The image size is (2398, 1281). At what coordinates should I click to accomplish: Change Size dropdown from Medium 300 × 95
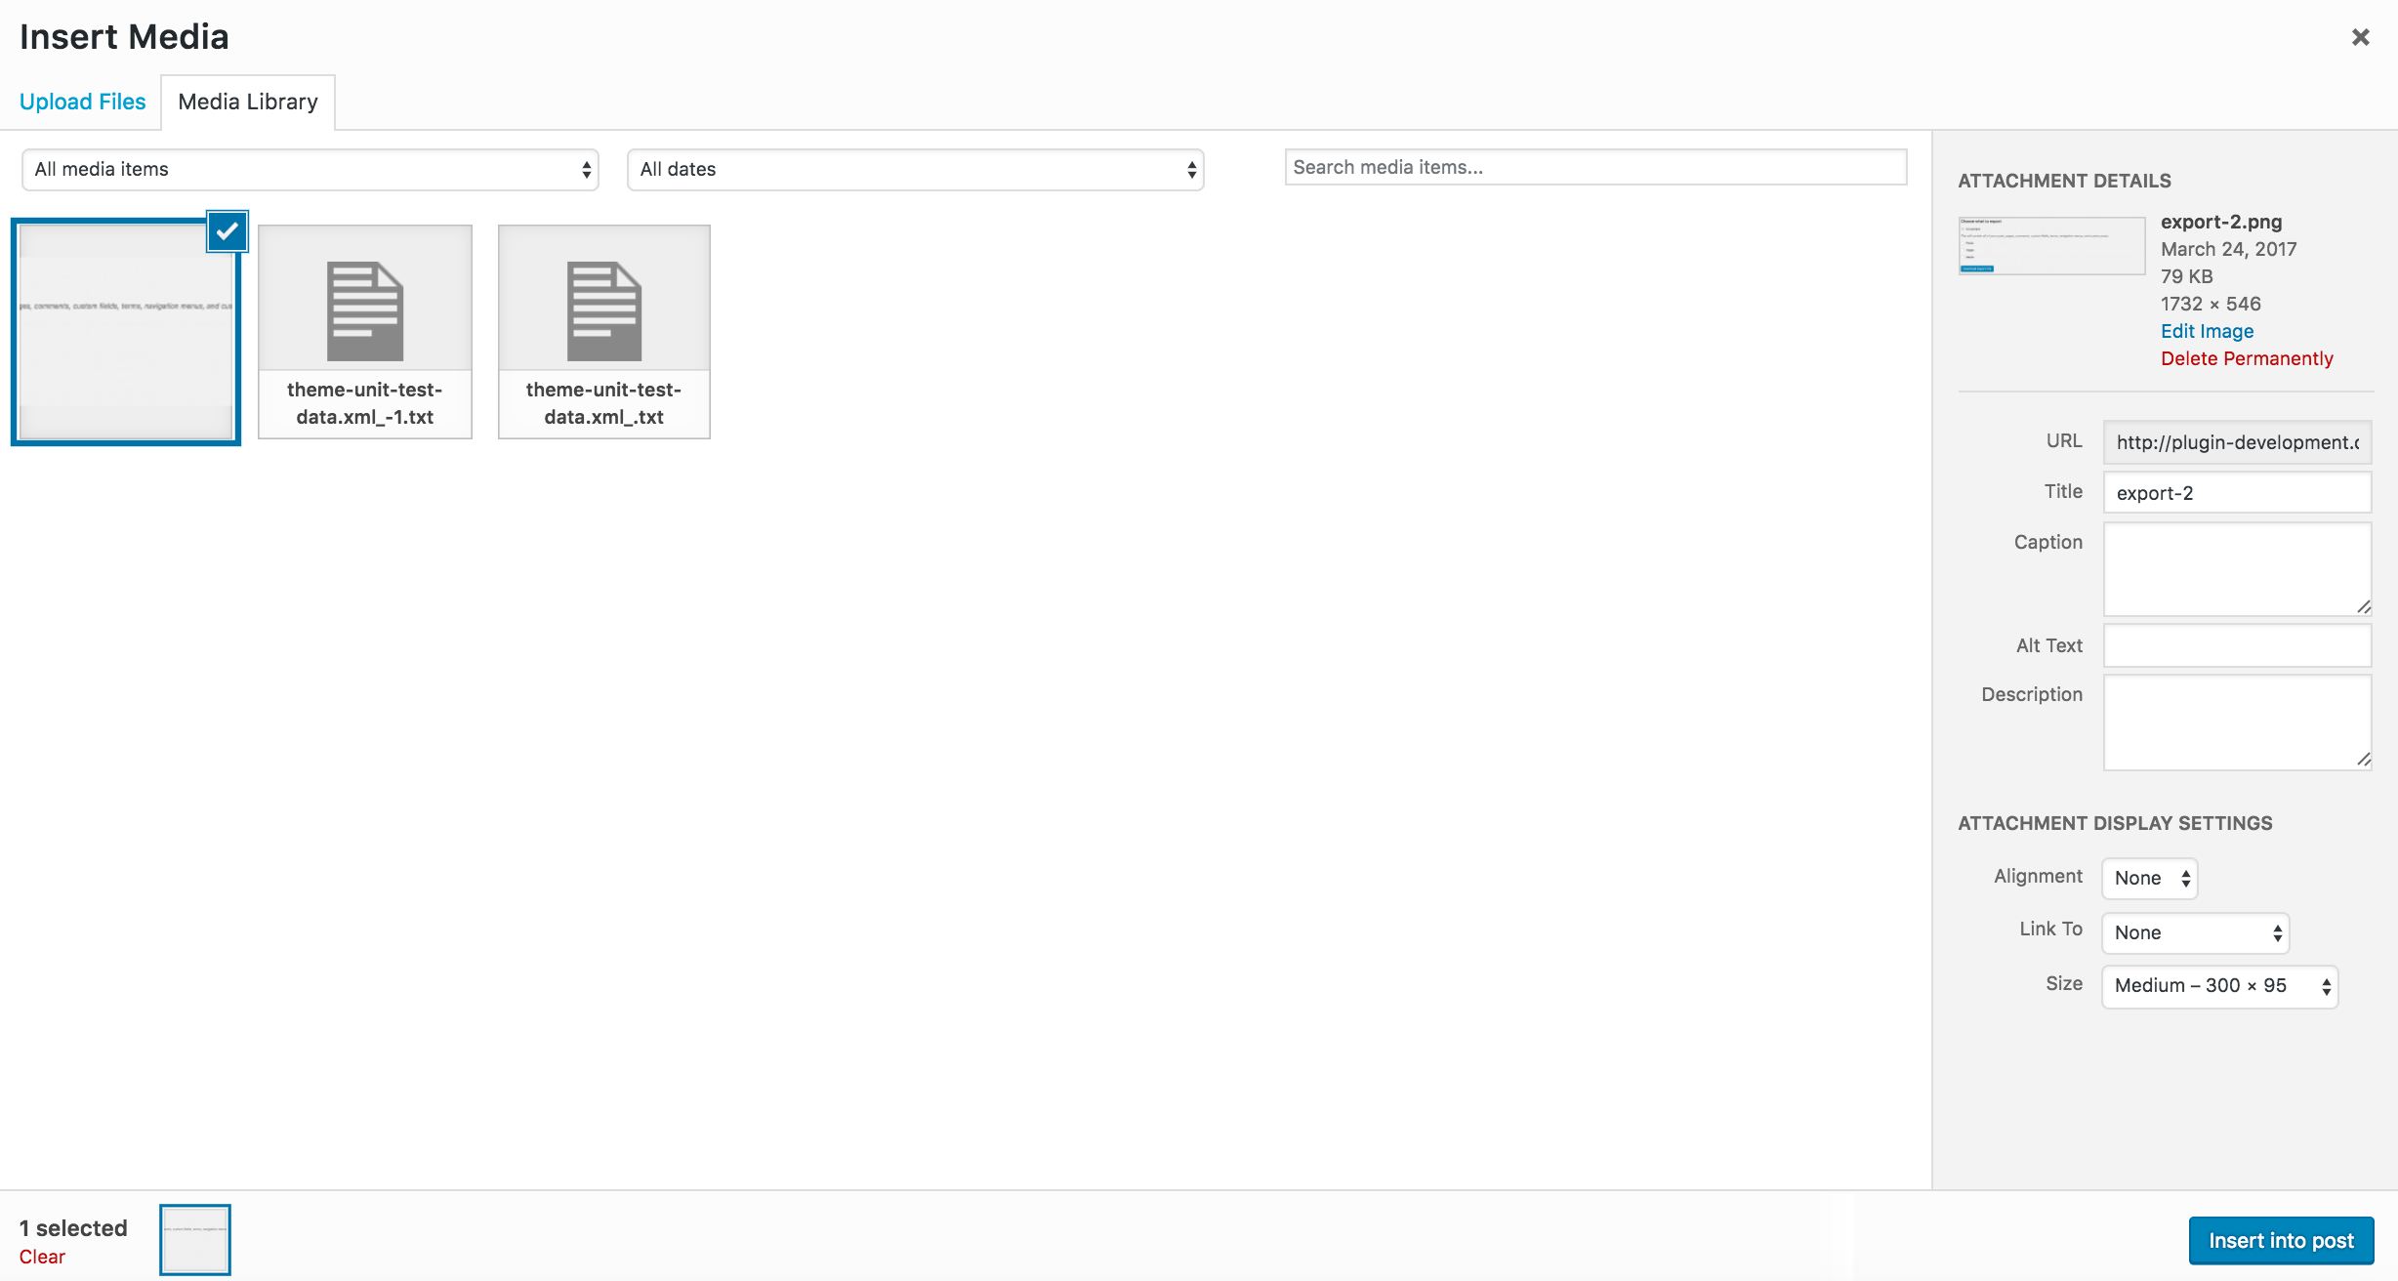click(2218, 986)
